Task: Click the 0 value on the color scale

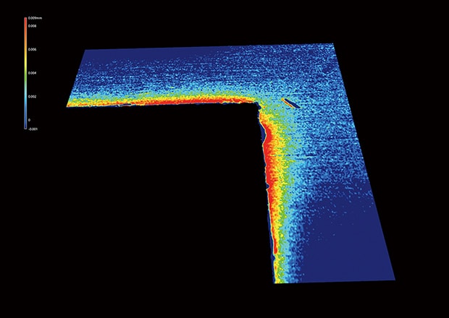Action: tap(29, 120)
